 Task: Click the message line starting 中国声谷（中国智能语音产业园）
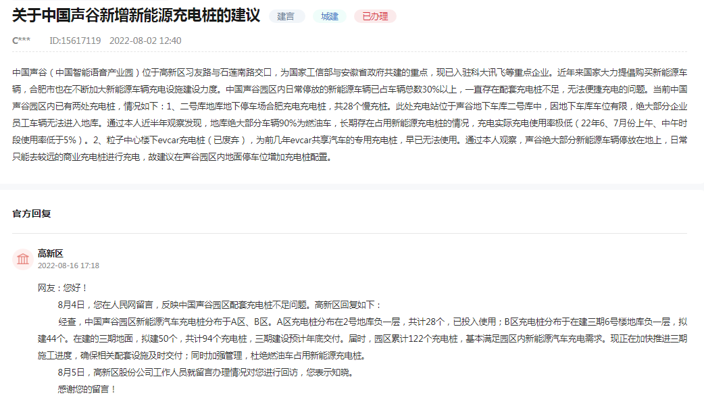350,73
